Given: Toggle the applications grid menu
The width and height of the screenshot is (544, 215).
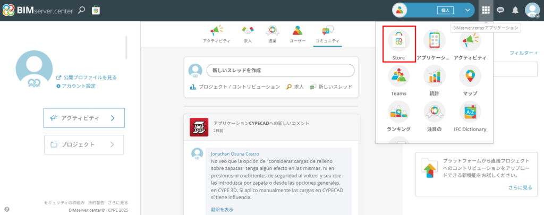Looking at the screenshot, I should click(485, 10).
